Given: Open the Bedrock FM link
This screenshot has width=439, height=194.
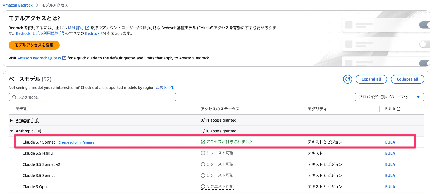Looking at the screenshot, I should pos(96,33).
